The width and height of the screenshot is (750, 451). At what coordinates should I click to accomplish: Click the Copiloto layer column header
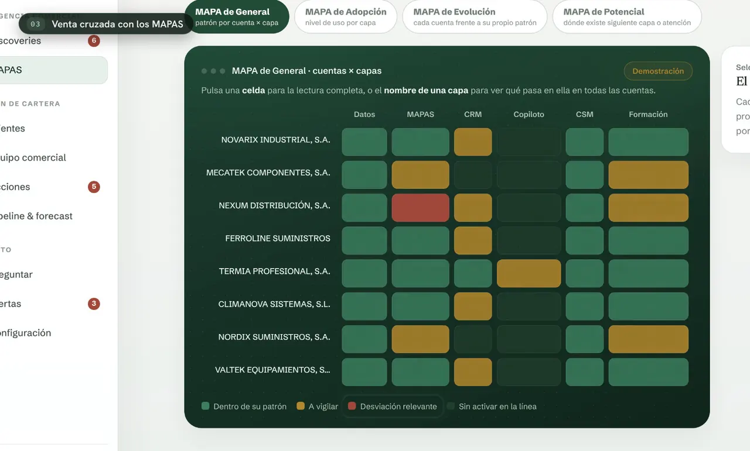click(529, 114)
